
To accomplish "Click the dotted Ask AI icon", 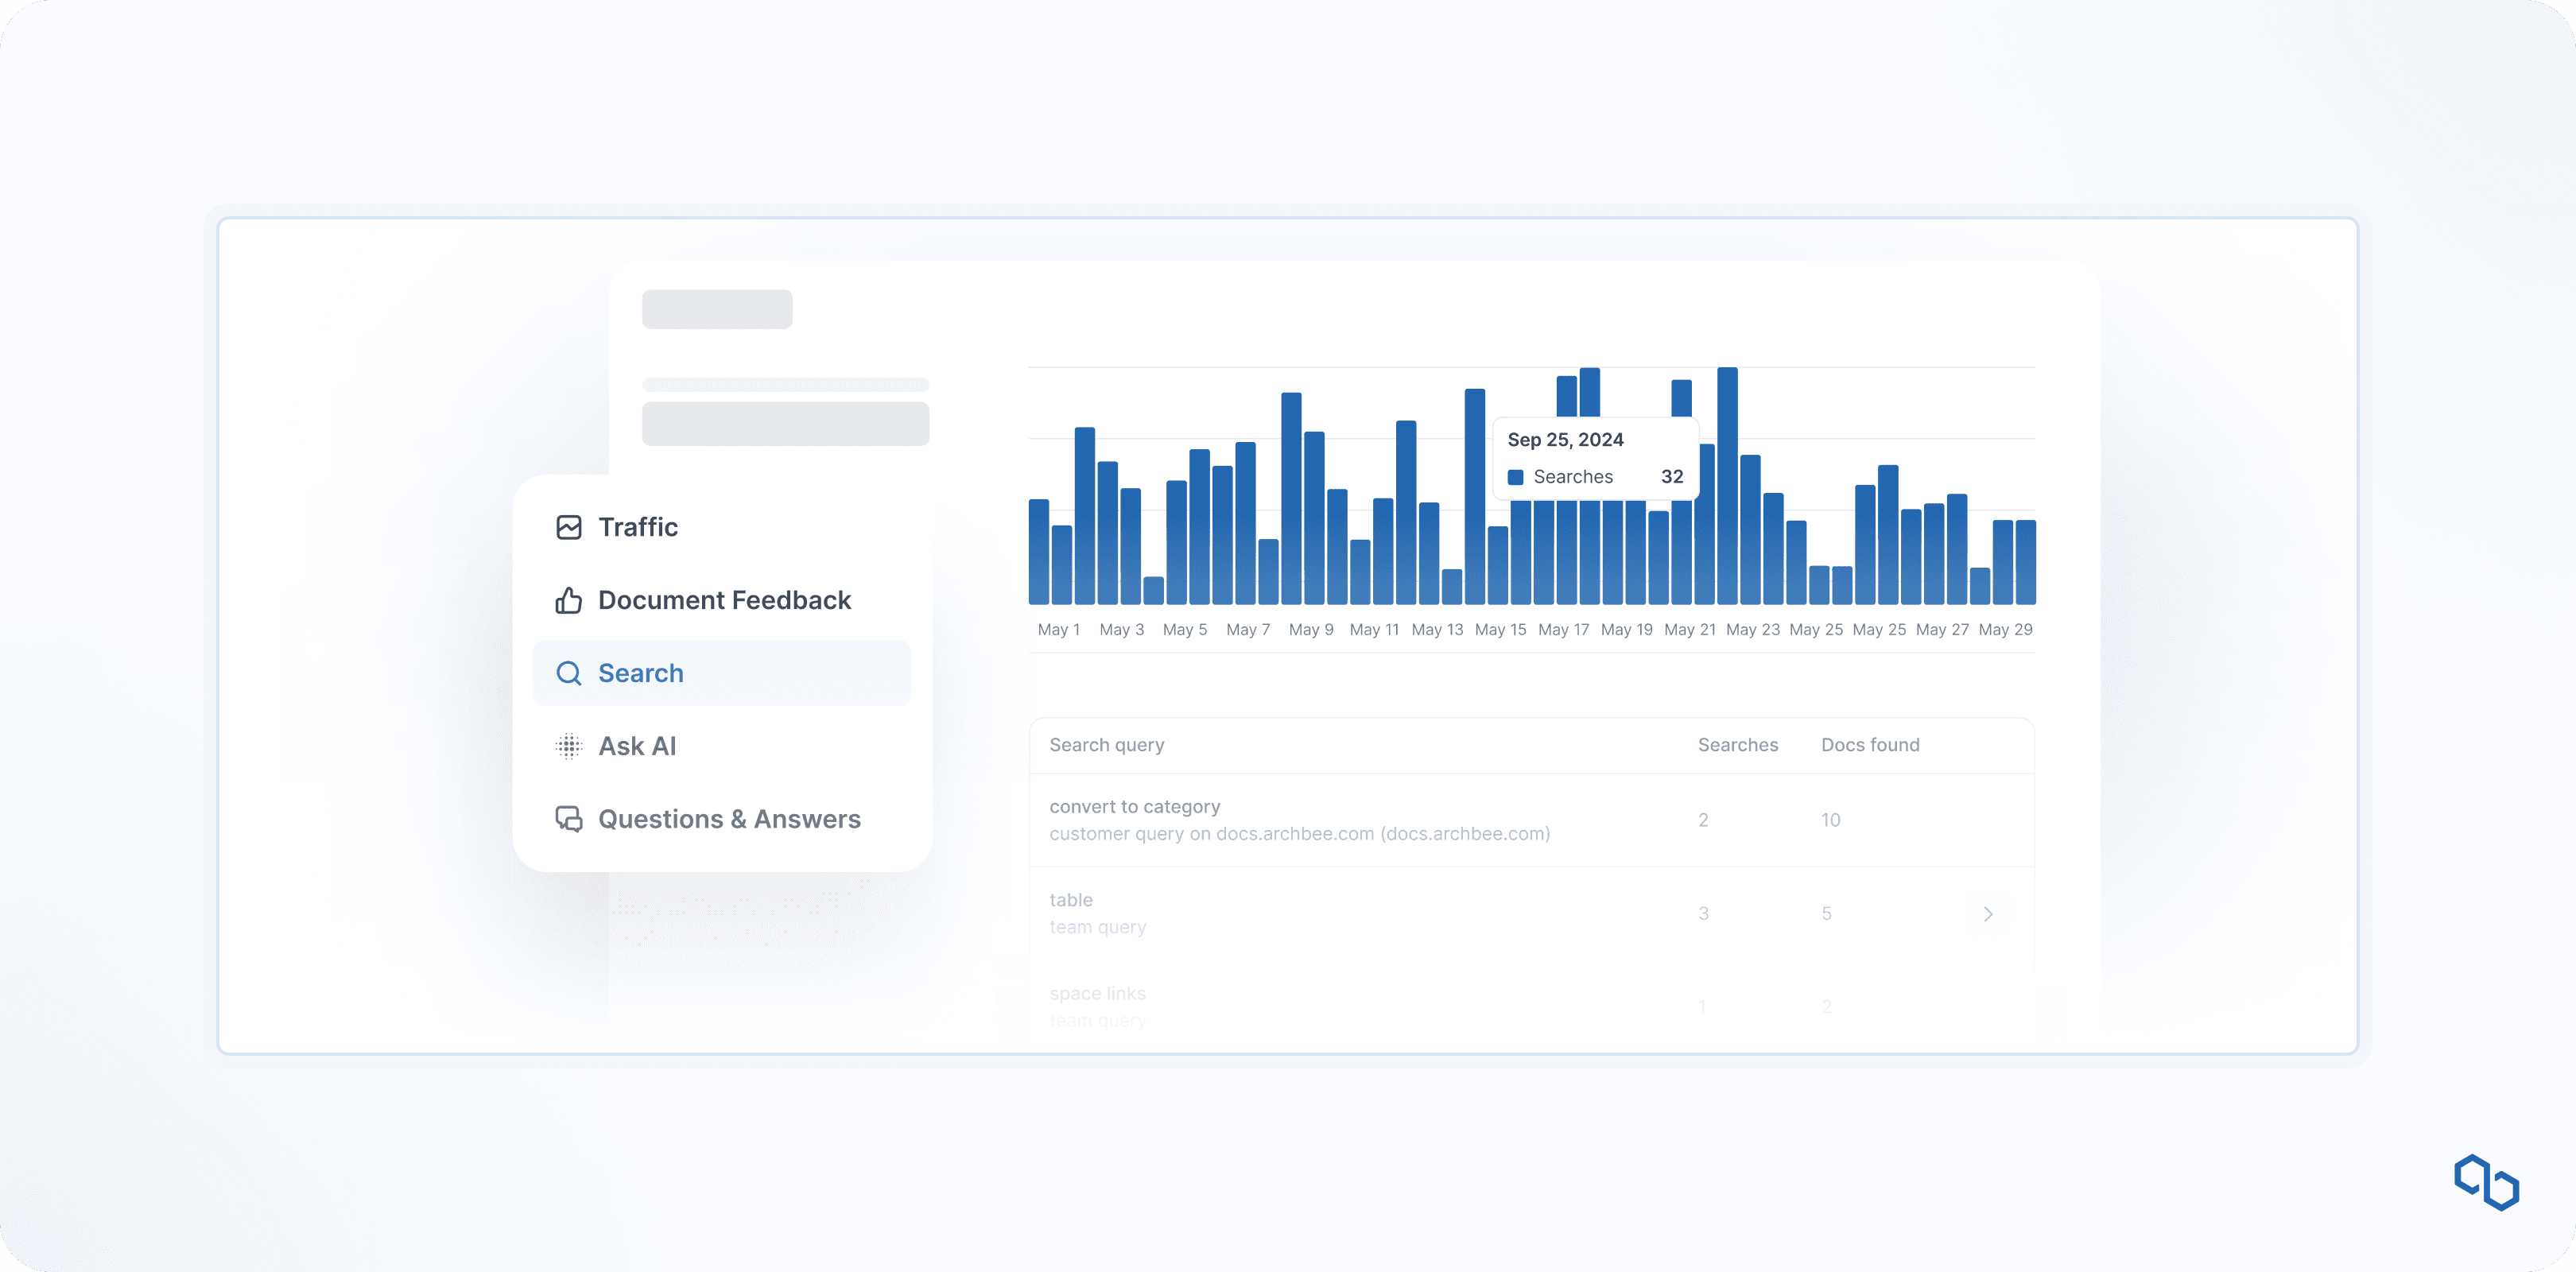I will (x=568, y=746).
